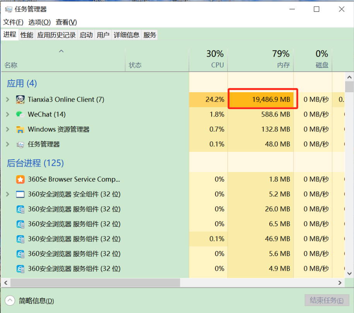Click the horizontal scrollbar right arrow
This screenshot has height=313, width=354.
(340, 283)
